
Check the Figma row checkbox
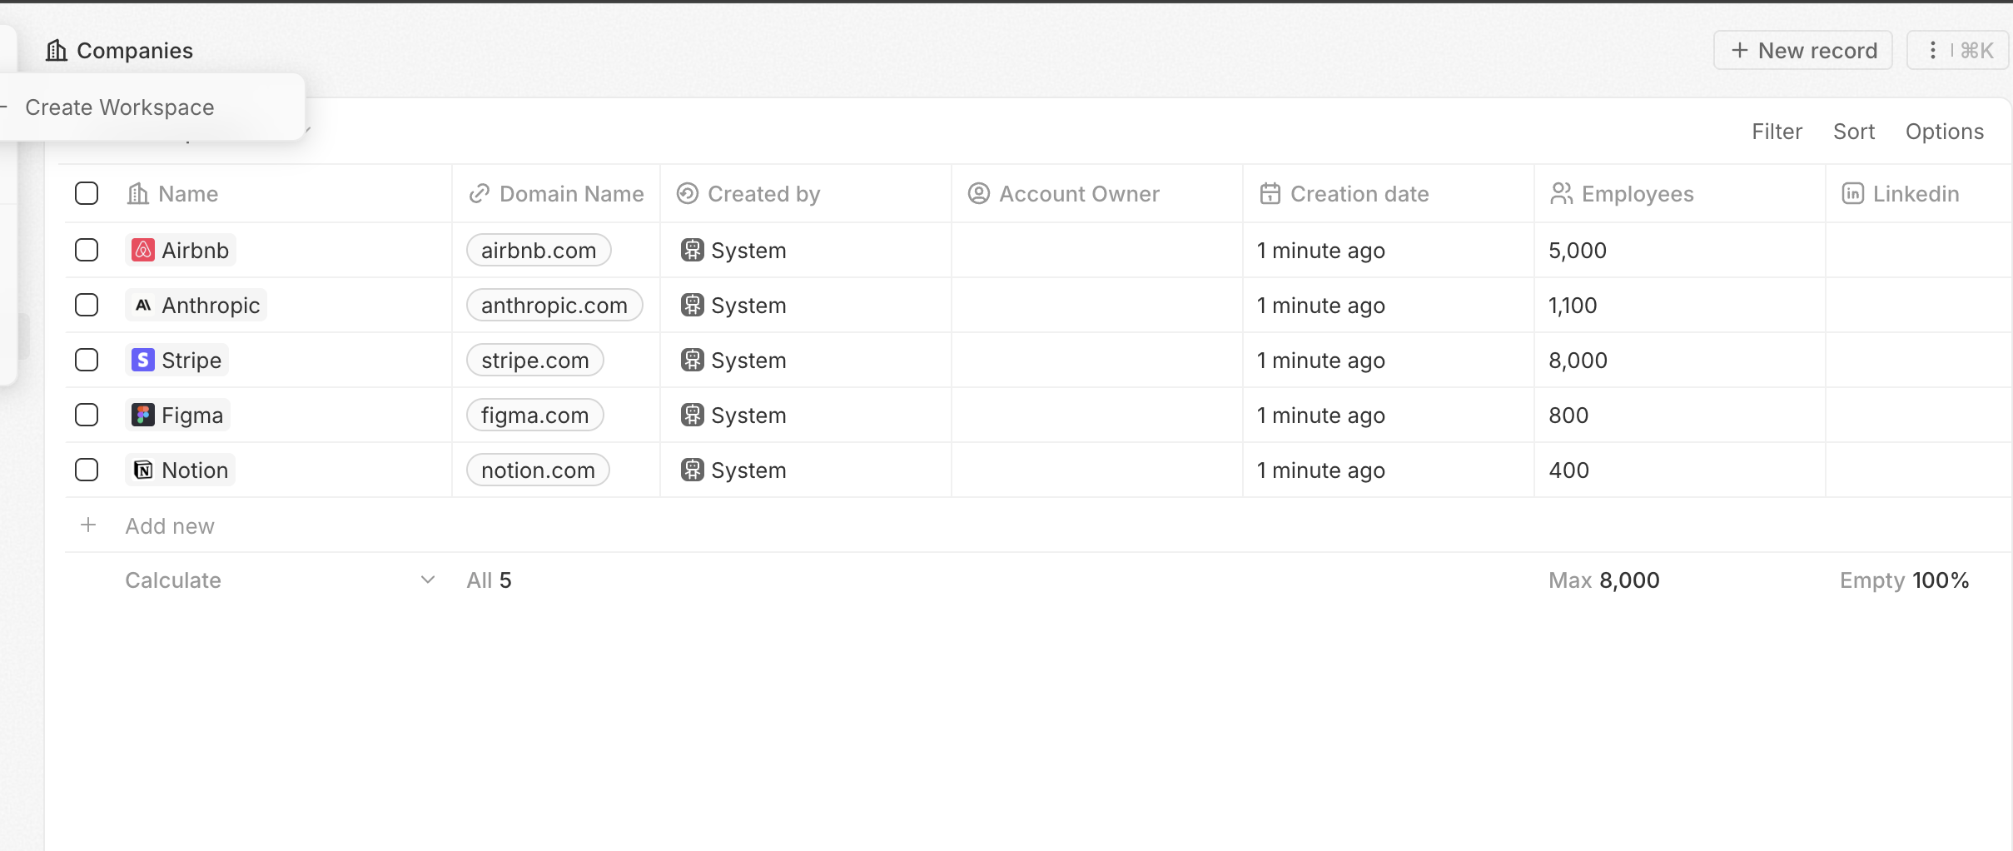(x=87, y=415)
